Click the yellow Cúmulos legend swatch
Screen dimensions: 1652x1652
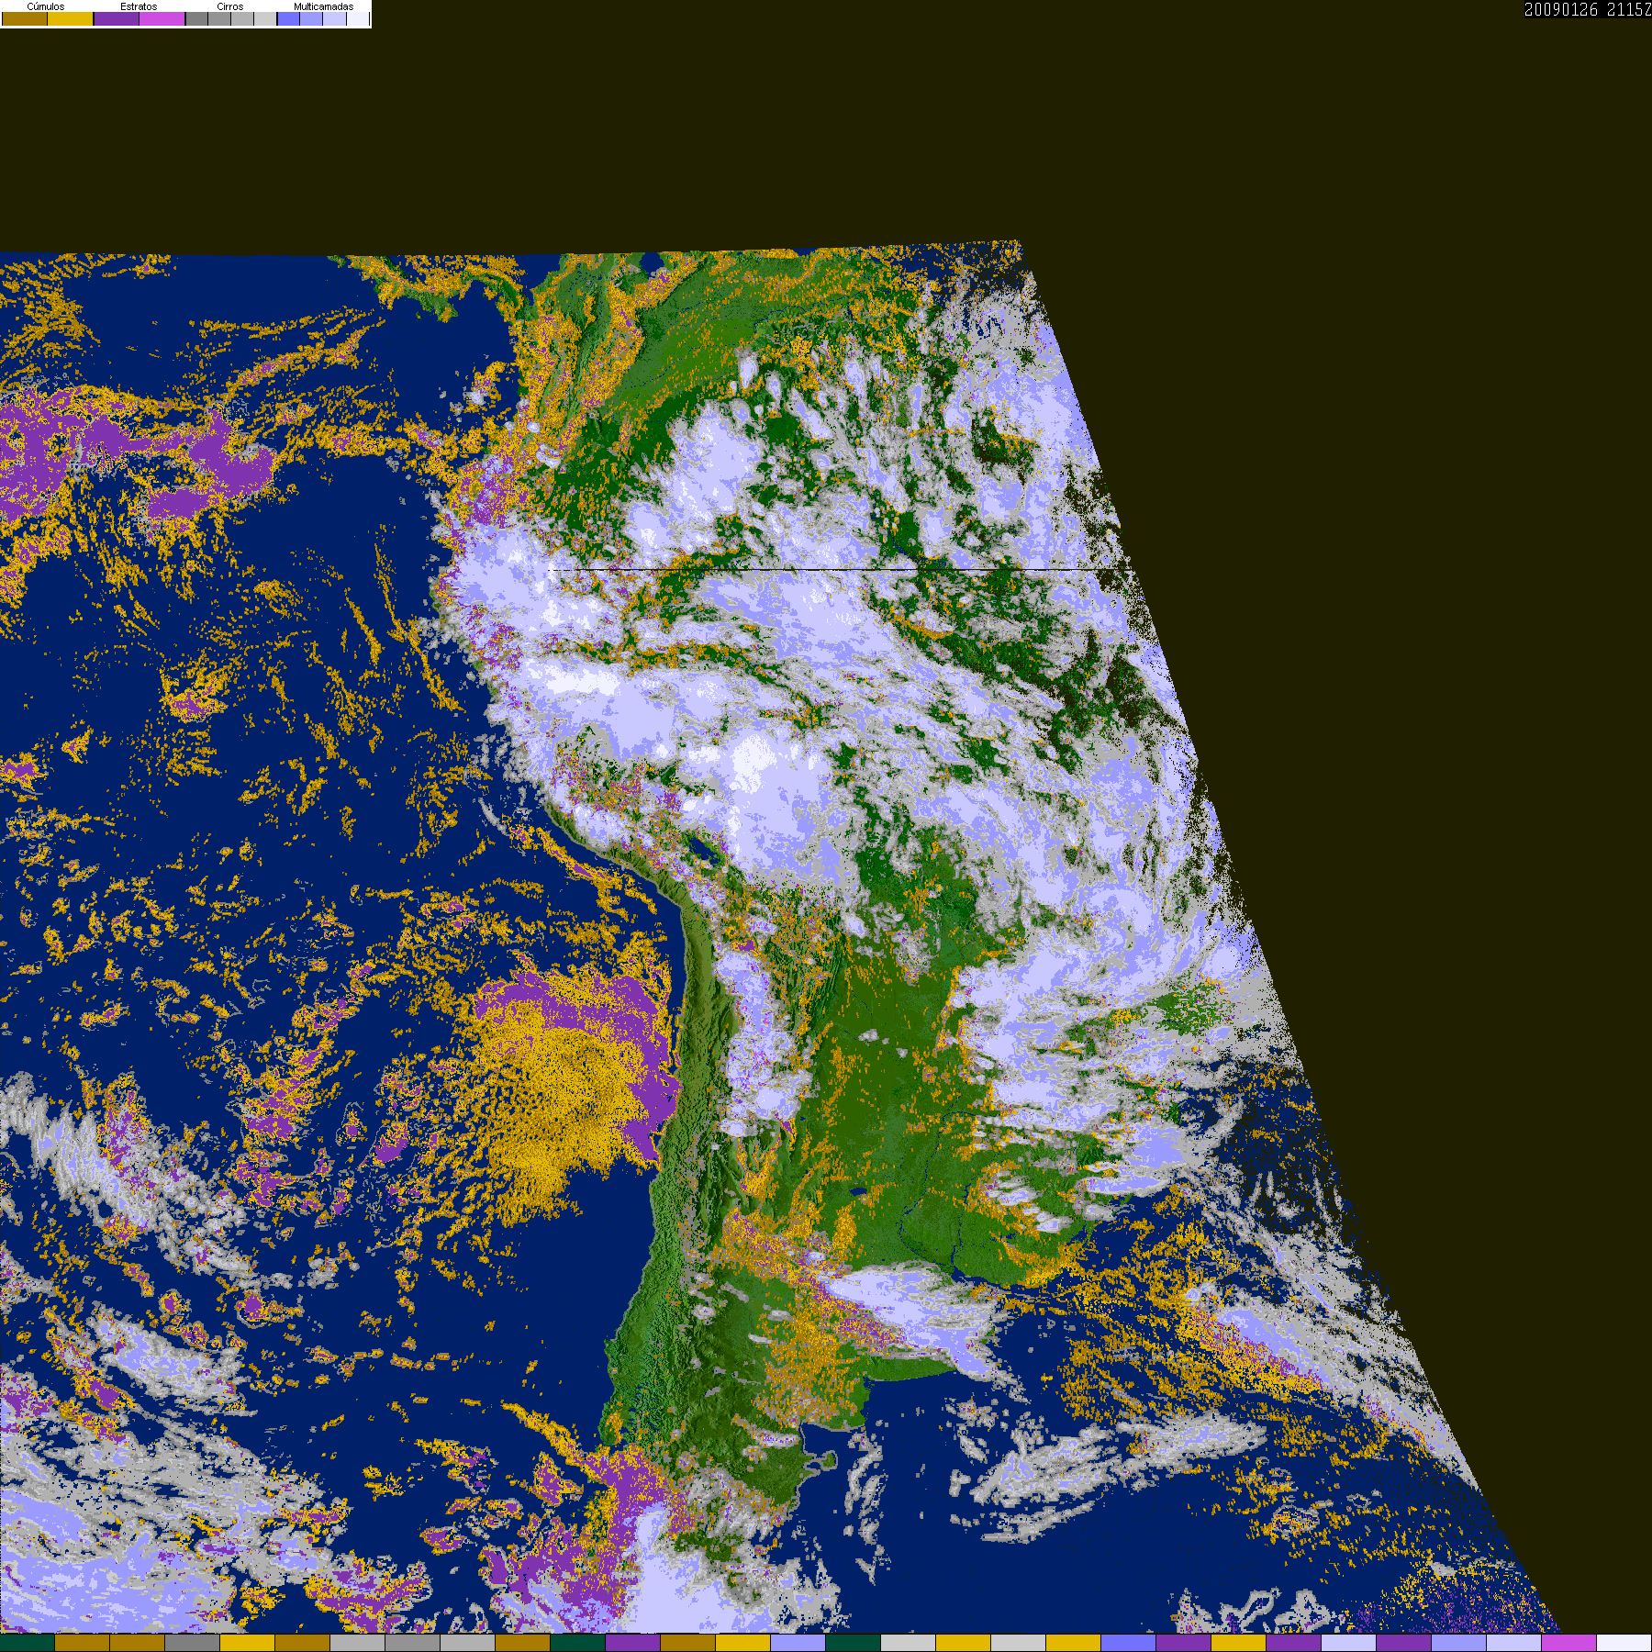pos(71,18)
